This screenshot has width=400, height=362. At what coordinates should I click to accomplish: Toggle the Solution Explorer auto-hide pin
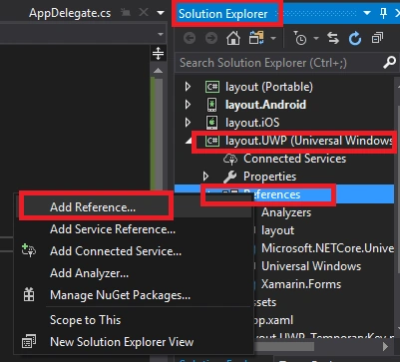point(383,13)
